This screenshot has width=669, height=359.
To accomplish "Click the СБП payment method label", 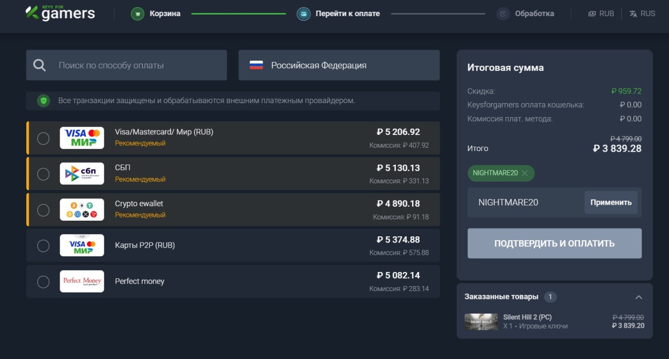I will 123,168.
